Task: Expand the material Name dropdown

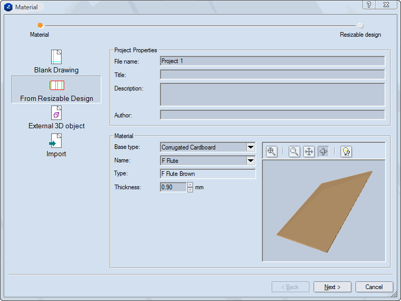Action: 250,161
